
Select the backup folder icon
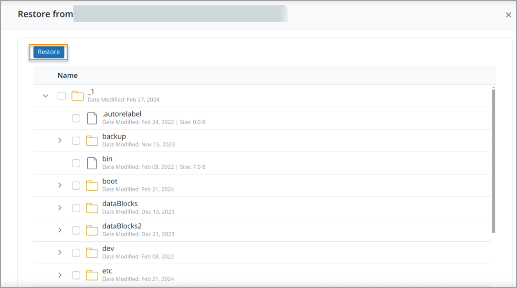point(92,140)
